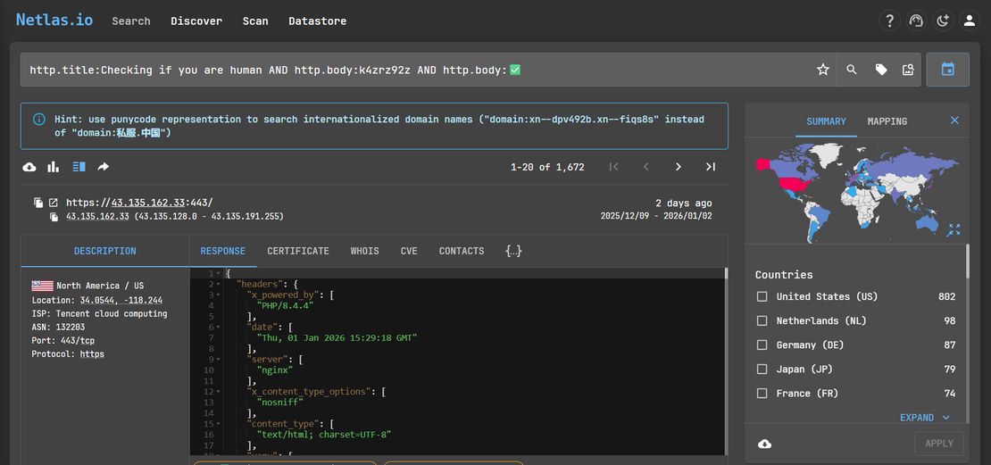This screenshot has width=991, height=465.
Task: Go to the next results page arrow
Action: [678, 167]
